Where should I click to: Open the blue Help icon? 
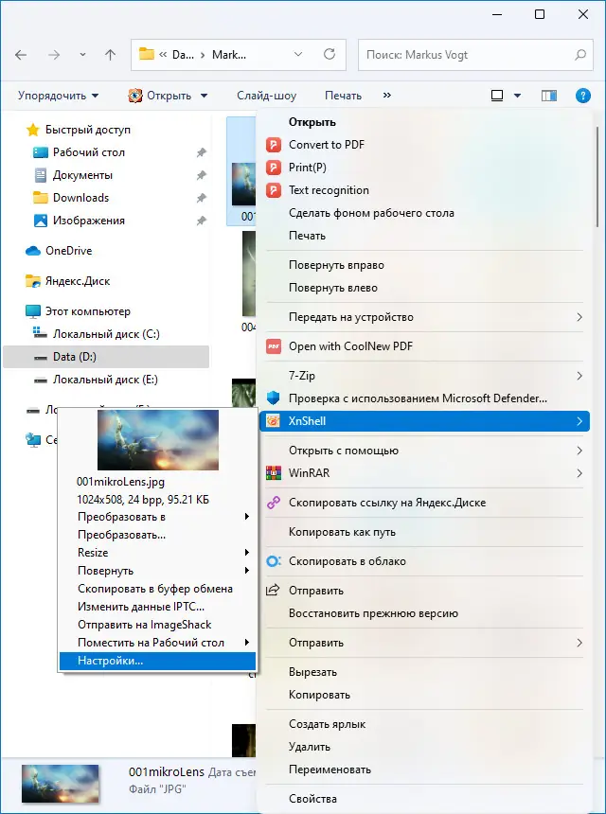pyautogui.click(x=582, y=96)
